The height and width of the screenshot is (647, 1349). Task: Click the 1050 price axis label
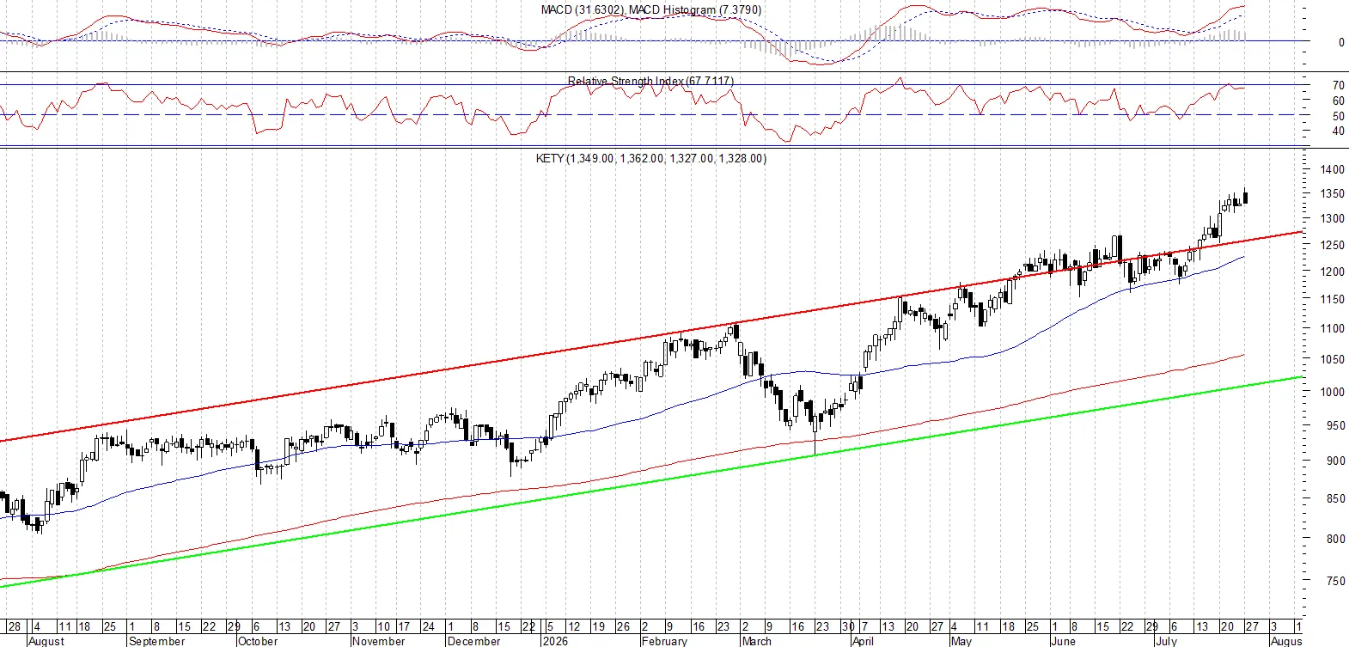point(1333,360)
